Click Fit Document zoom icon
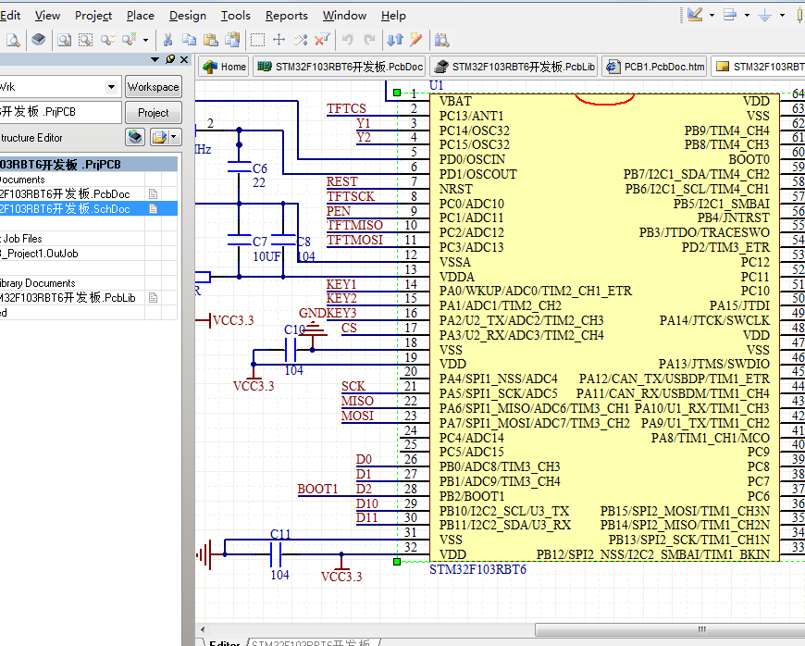 64,40
